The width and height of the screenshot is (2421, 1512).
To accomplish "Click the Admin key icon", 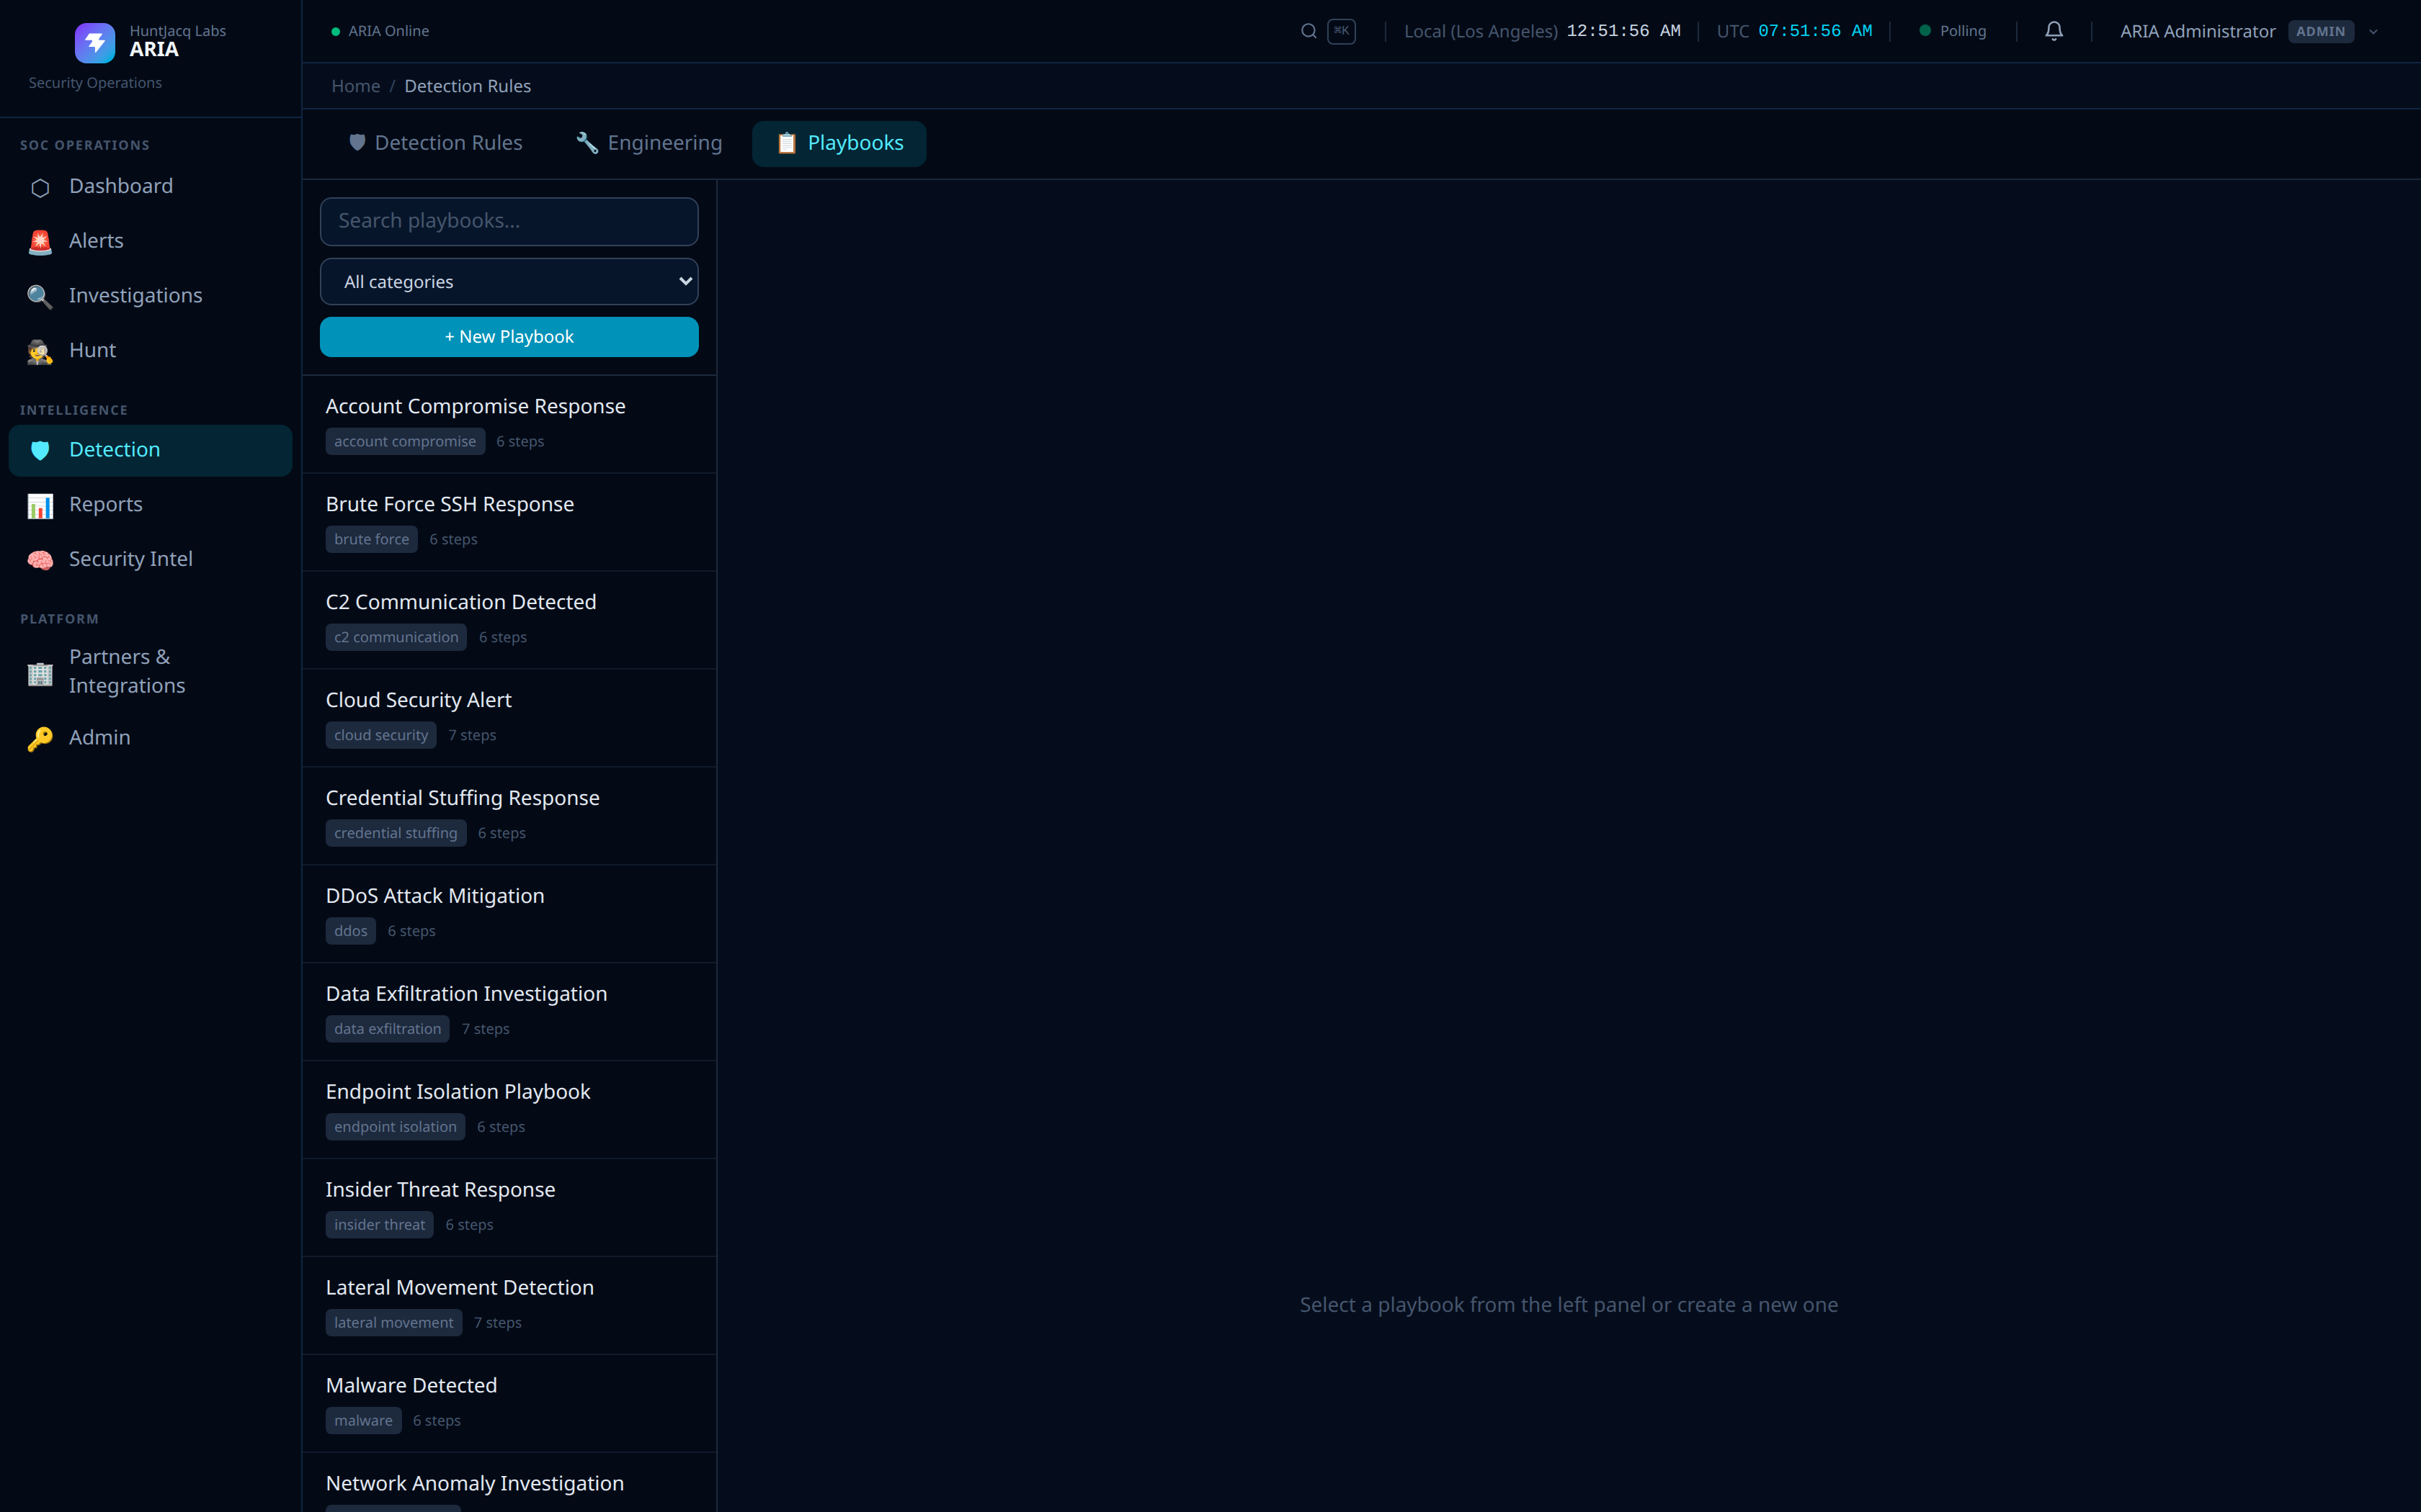I will (x=40, y=738).
